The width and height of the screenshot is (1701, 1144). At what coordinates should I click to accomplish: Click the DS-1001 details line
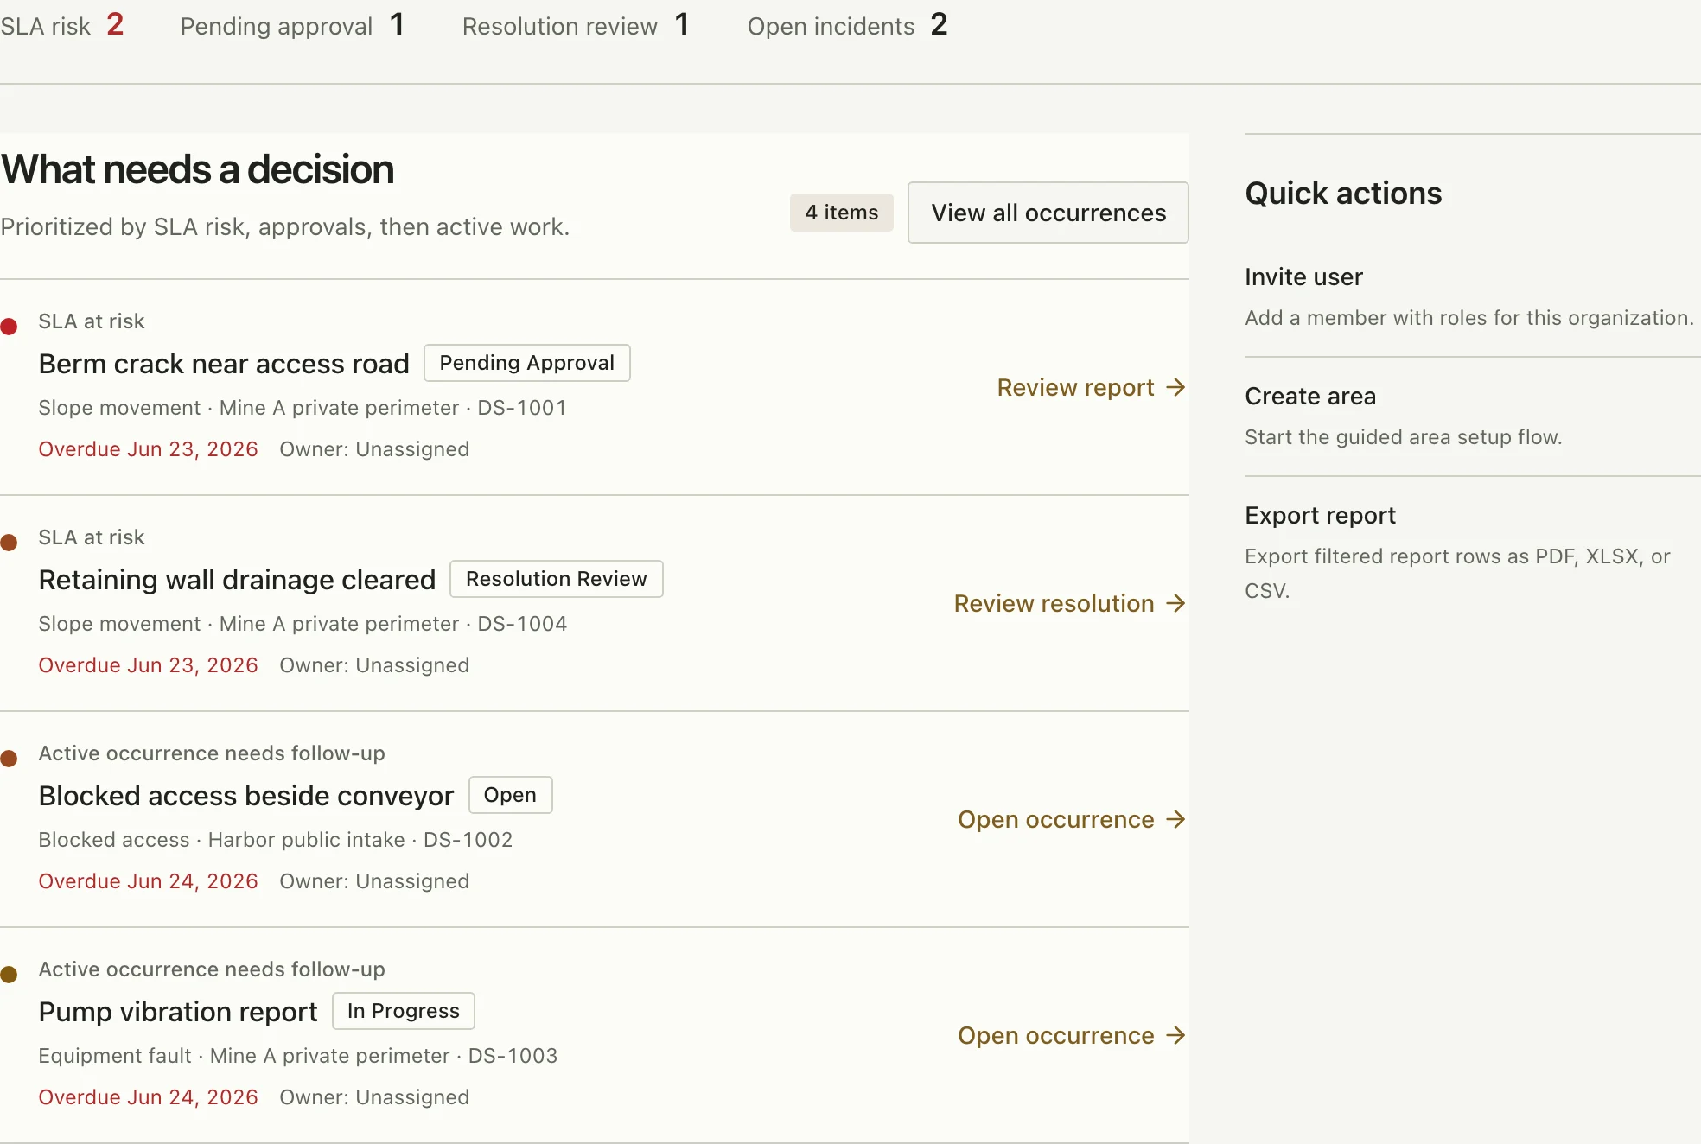point(303,408)
